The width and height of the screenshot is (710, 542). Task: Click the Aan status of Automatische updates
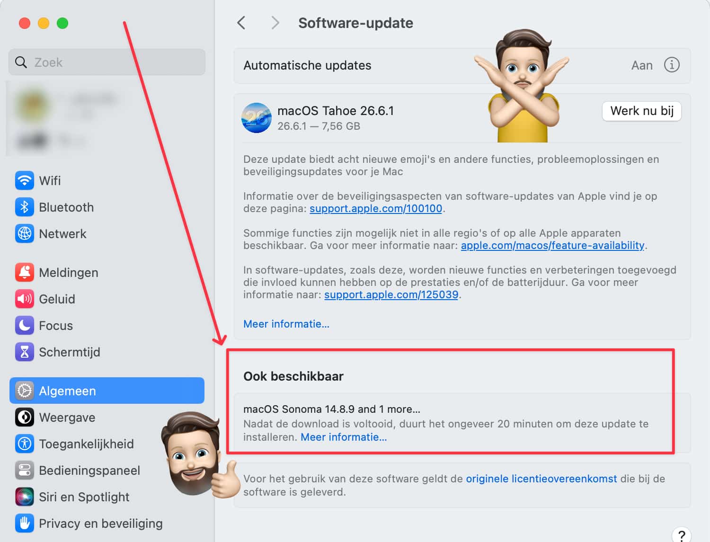click(x=642, y=65)
